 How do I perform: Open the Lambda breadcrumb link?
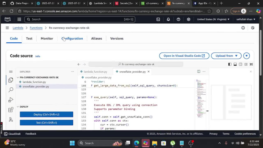(x=18, y=28)
